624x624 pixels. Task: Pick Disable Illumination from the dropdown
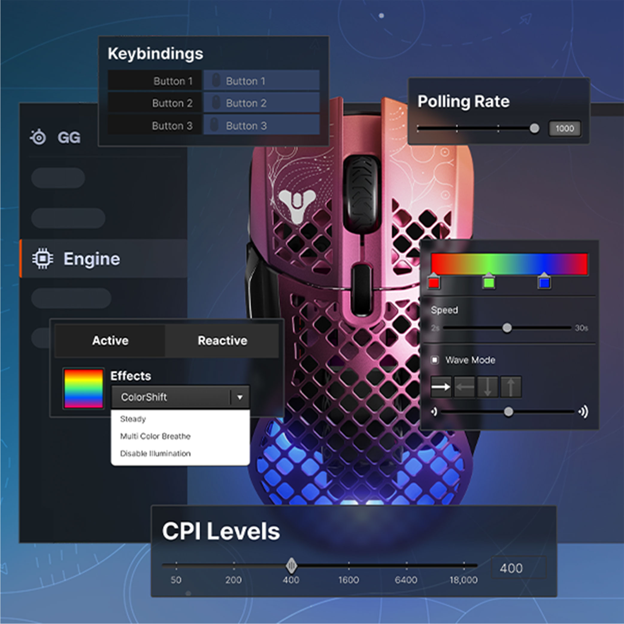[x=155, y=453]
